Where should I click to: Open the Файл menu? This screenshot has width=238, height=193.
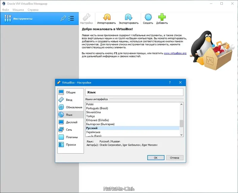[5, 10]
